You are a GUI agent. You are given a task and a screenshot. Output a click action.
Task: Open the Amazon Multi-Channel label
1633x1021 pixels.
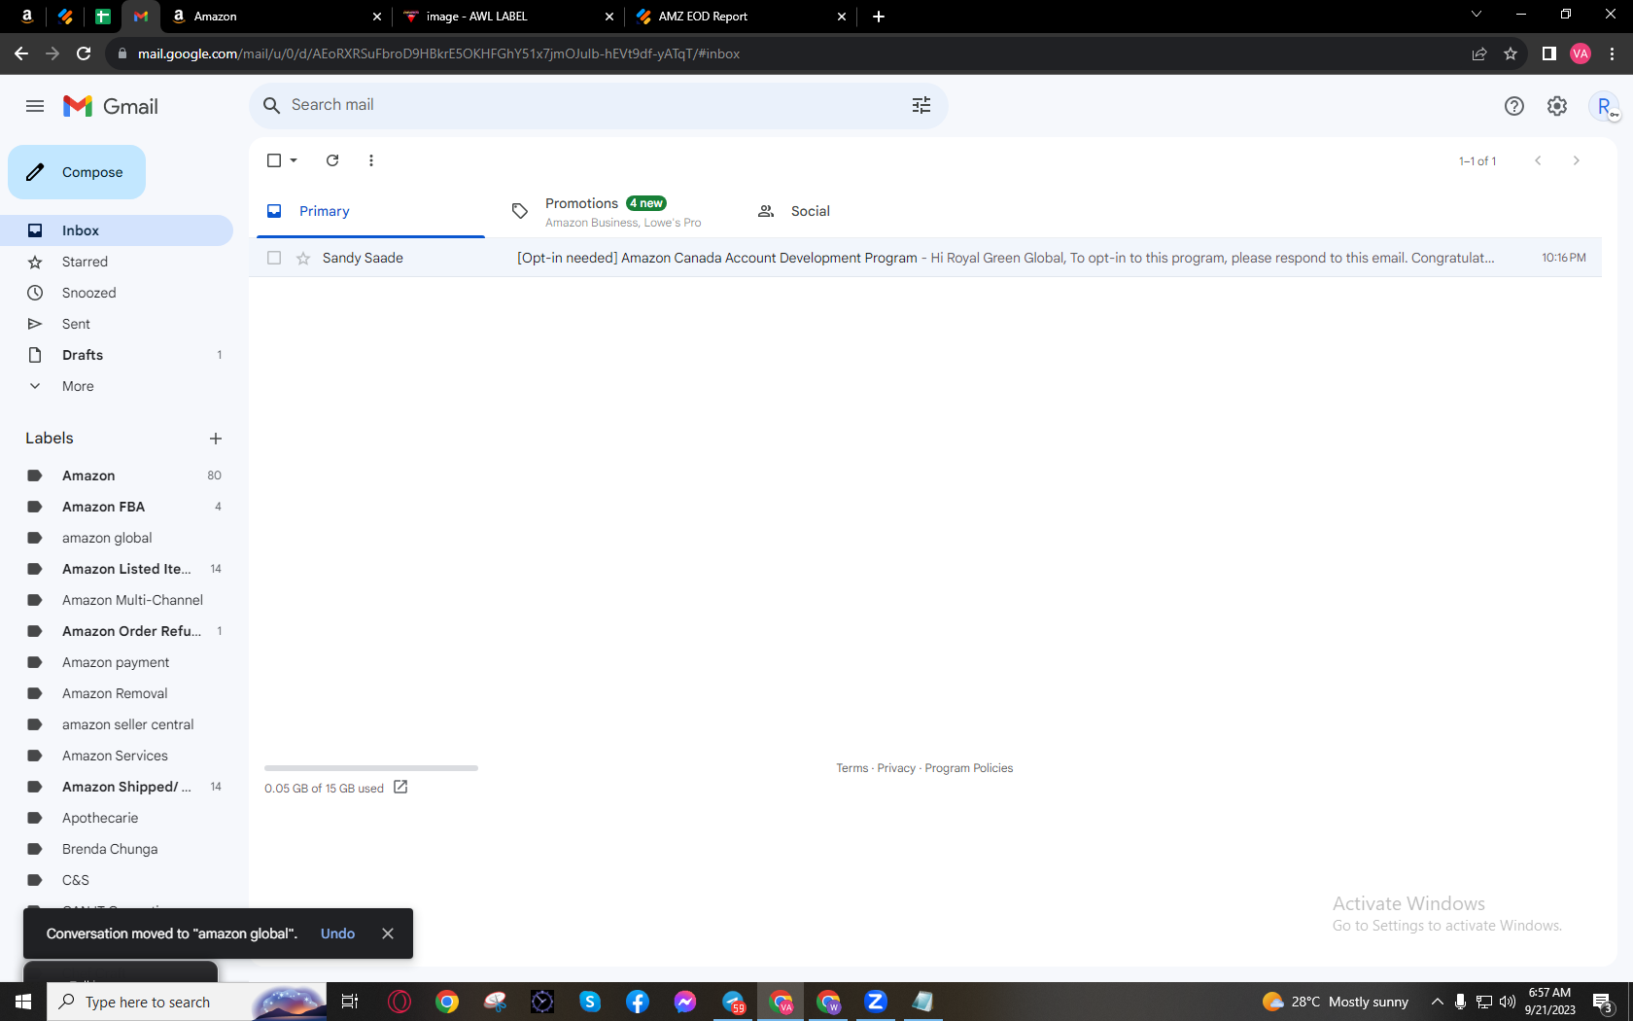[x=117, y=600]
